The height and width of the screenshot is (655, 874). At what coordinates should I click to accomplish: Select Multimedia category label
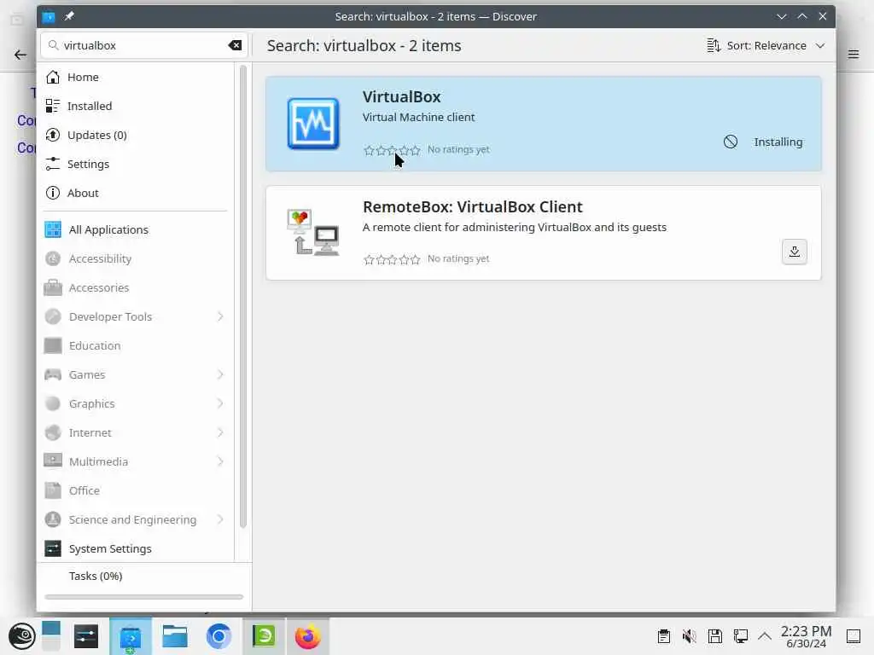point(99,461)
